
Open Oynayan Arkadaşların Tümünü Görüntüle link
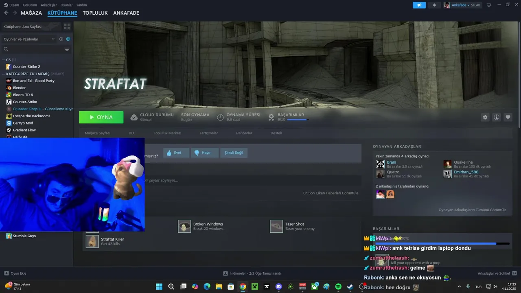473,210
